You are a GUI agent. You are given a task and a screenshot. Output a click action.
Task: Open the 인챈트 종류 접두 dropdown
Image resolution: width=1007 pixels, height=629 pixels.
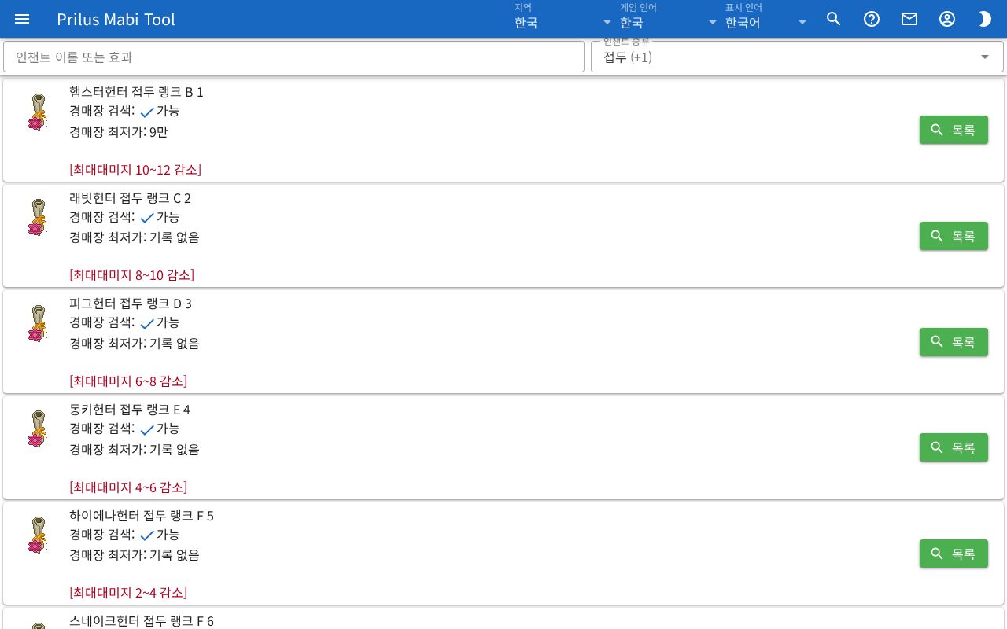pyautogui.click(x=797, y=57)
